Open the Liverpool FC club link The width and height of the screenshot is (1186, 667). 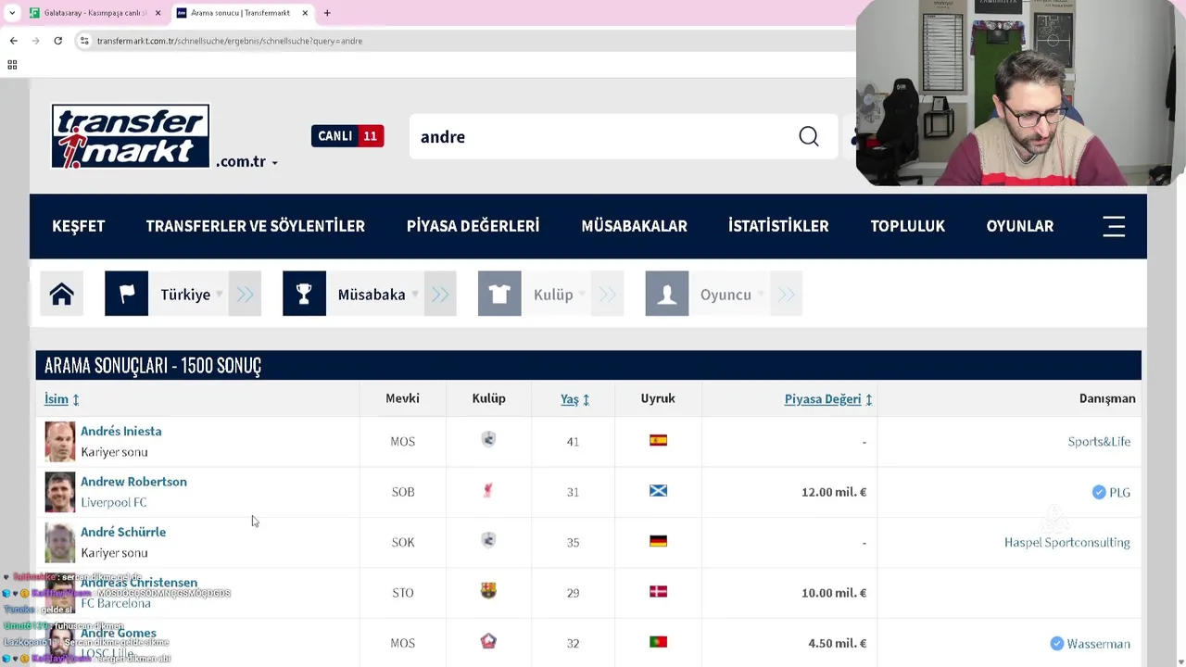pyautogui.click(x=113, y=502)
